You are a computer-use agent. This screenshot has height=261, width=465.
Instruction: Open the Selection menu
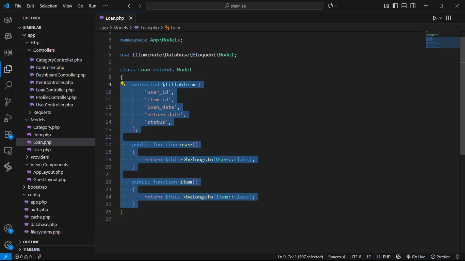coord(48,6)
